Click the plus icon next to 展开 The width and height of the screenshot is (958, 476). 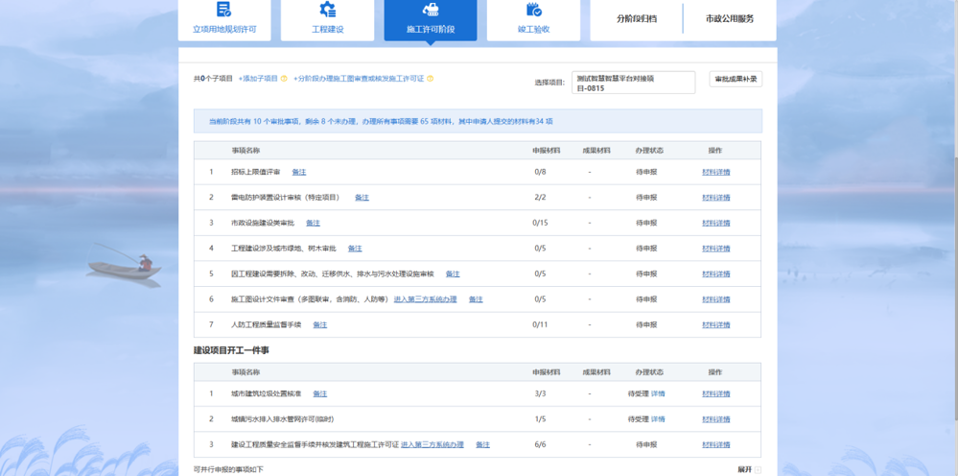click(x=758, y=470)
